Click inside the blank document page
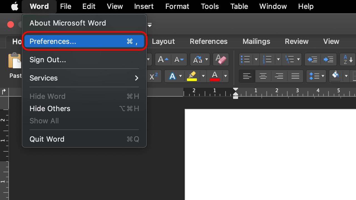 (270, 154)
